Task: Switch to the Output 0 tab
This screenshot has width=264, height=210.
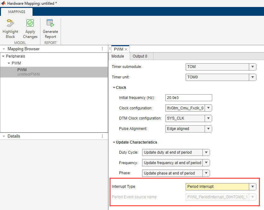Action: pos(141,56)
